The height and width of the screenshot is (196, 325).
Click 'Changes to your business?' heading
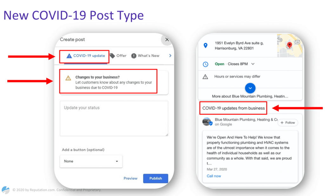pos(97,77)
